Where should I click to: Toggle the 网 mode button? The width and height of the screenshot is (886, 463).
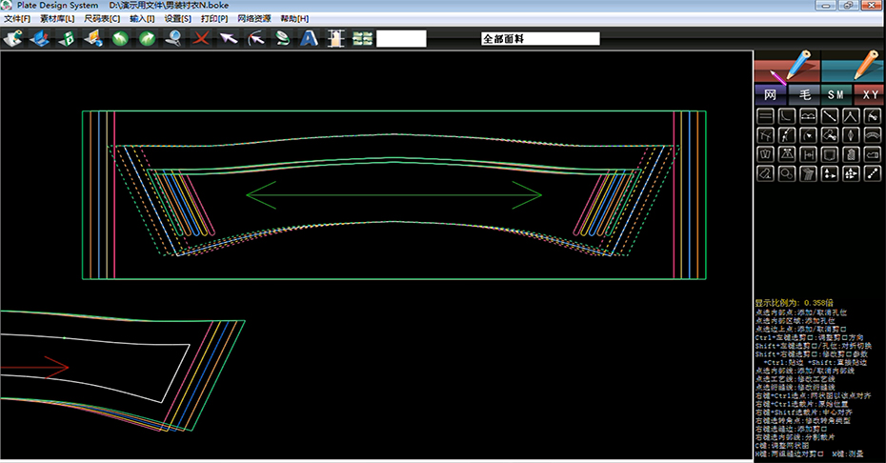(770, 94)
